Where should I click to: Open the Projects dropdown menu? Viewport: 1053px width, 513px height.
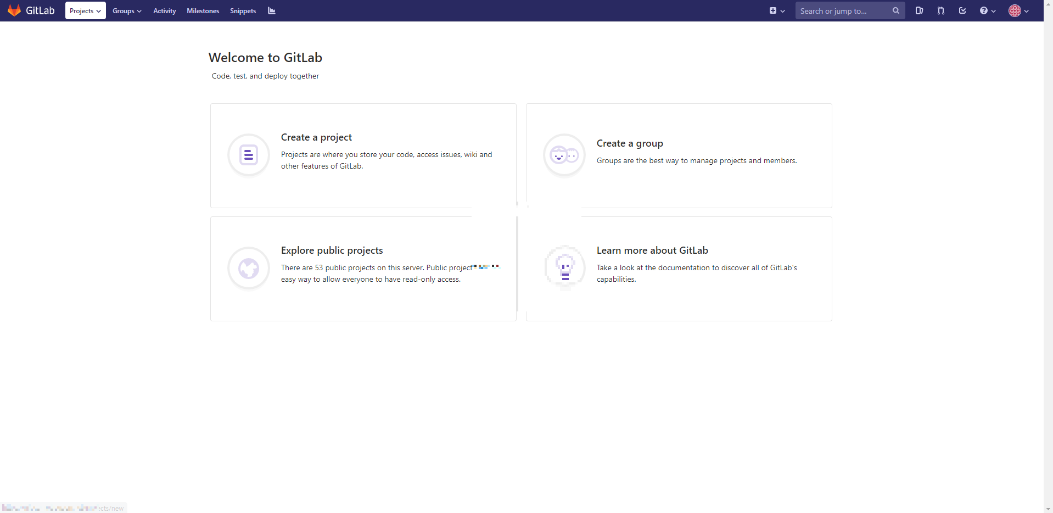(85, 10)
